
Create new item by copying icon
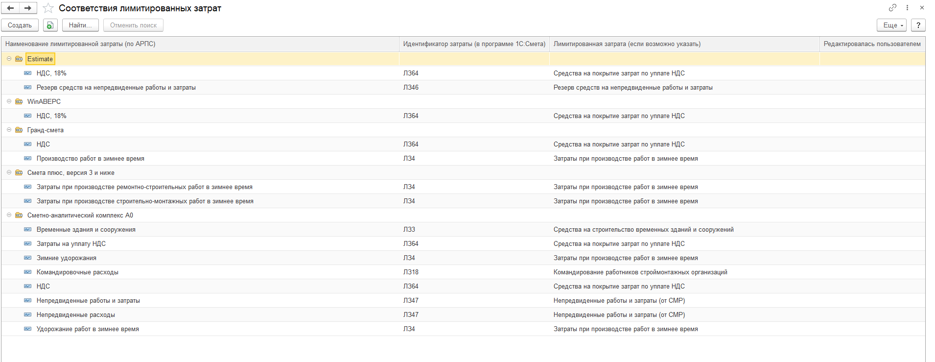click(50, 25)
